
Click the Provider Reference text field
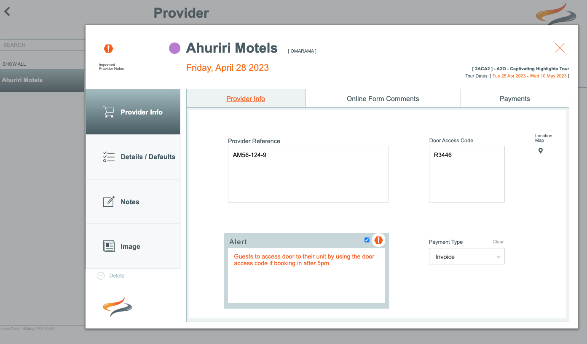click(308, 174)
